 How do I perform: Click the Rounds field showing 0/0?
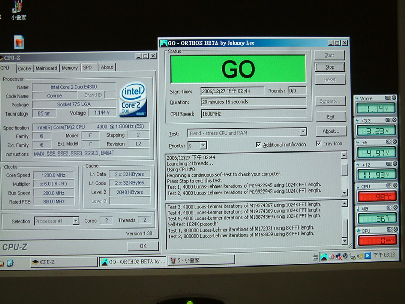297,91
